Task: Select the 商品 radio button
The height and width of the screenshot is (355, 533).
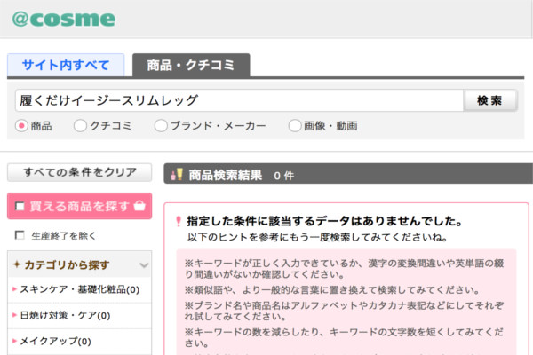Action: coord(21,126)
